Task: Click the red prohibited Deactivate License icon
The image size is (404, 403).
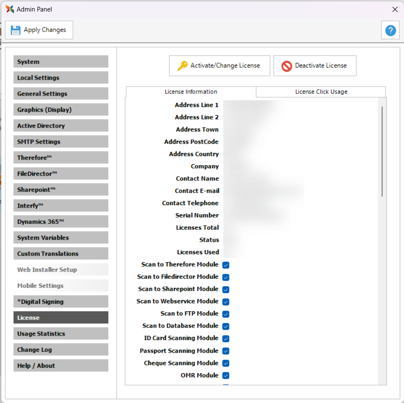Action: (x=287, y=66)
